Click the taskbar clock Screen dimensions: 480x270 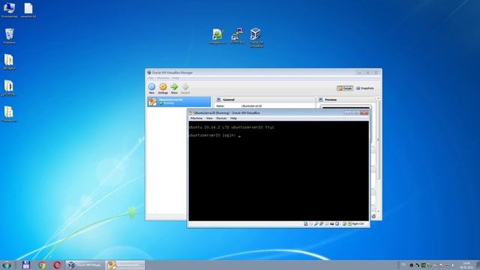click(466, 265)
